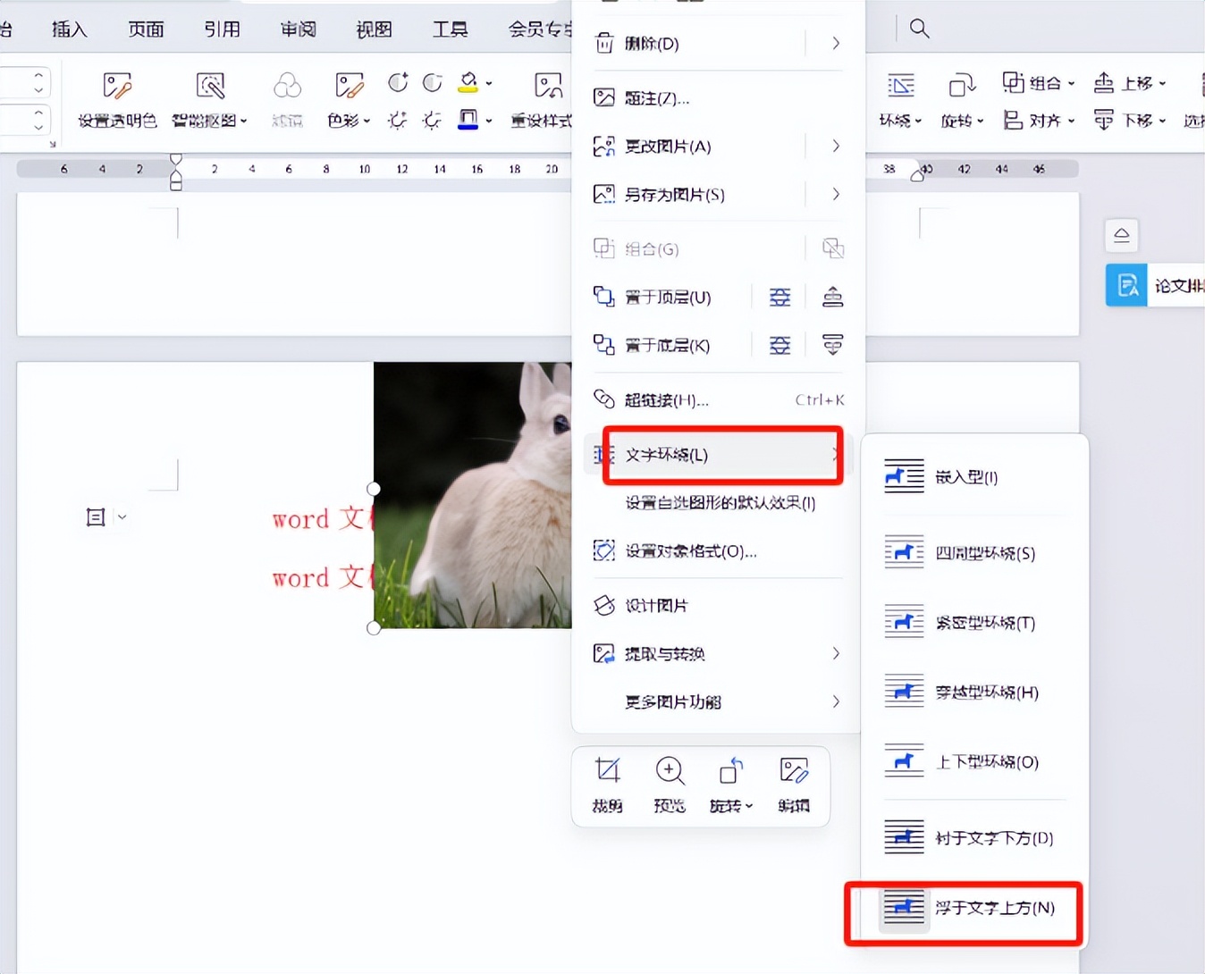Click the reset style (重设样式) icon
Screen dimensions: 1205x974
(x=547, y=87)
